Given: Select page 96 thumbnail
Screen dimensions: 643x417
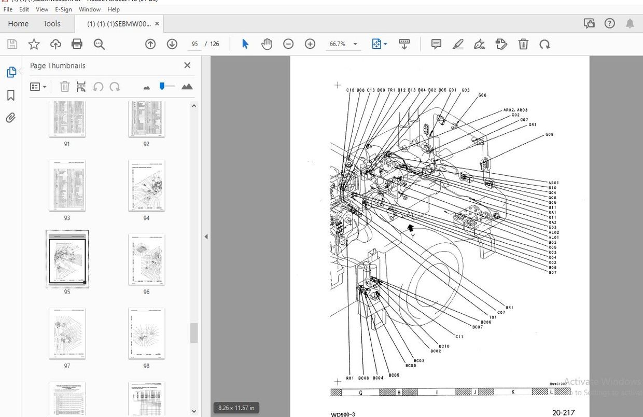Looking at the screenshot, I should pos(146,259).
